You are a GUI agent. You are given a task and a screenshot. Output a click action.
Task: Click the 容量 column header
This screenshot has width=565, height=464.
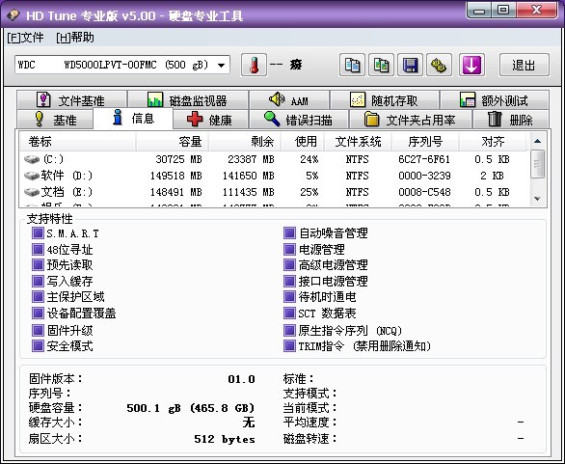pos(172,142)
